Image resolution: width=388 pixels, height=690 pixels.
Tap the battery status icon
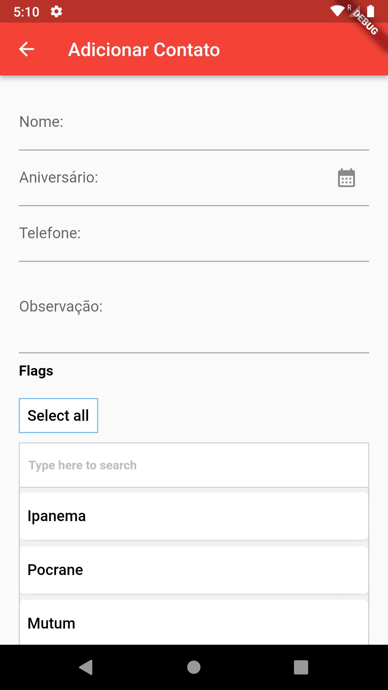(371, 11)
